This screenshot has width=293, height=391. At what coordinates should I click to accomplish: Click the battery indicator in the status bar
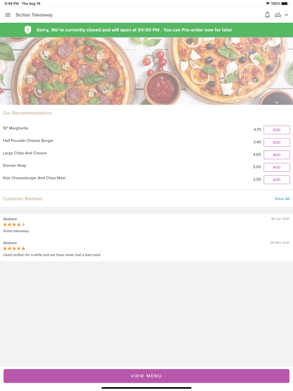pyautogui.click(x=285, y=3)
